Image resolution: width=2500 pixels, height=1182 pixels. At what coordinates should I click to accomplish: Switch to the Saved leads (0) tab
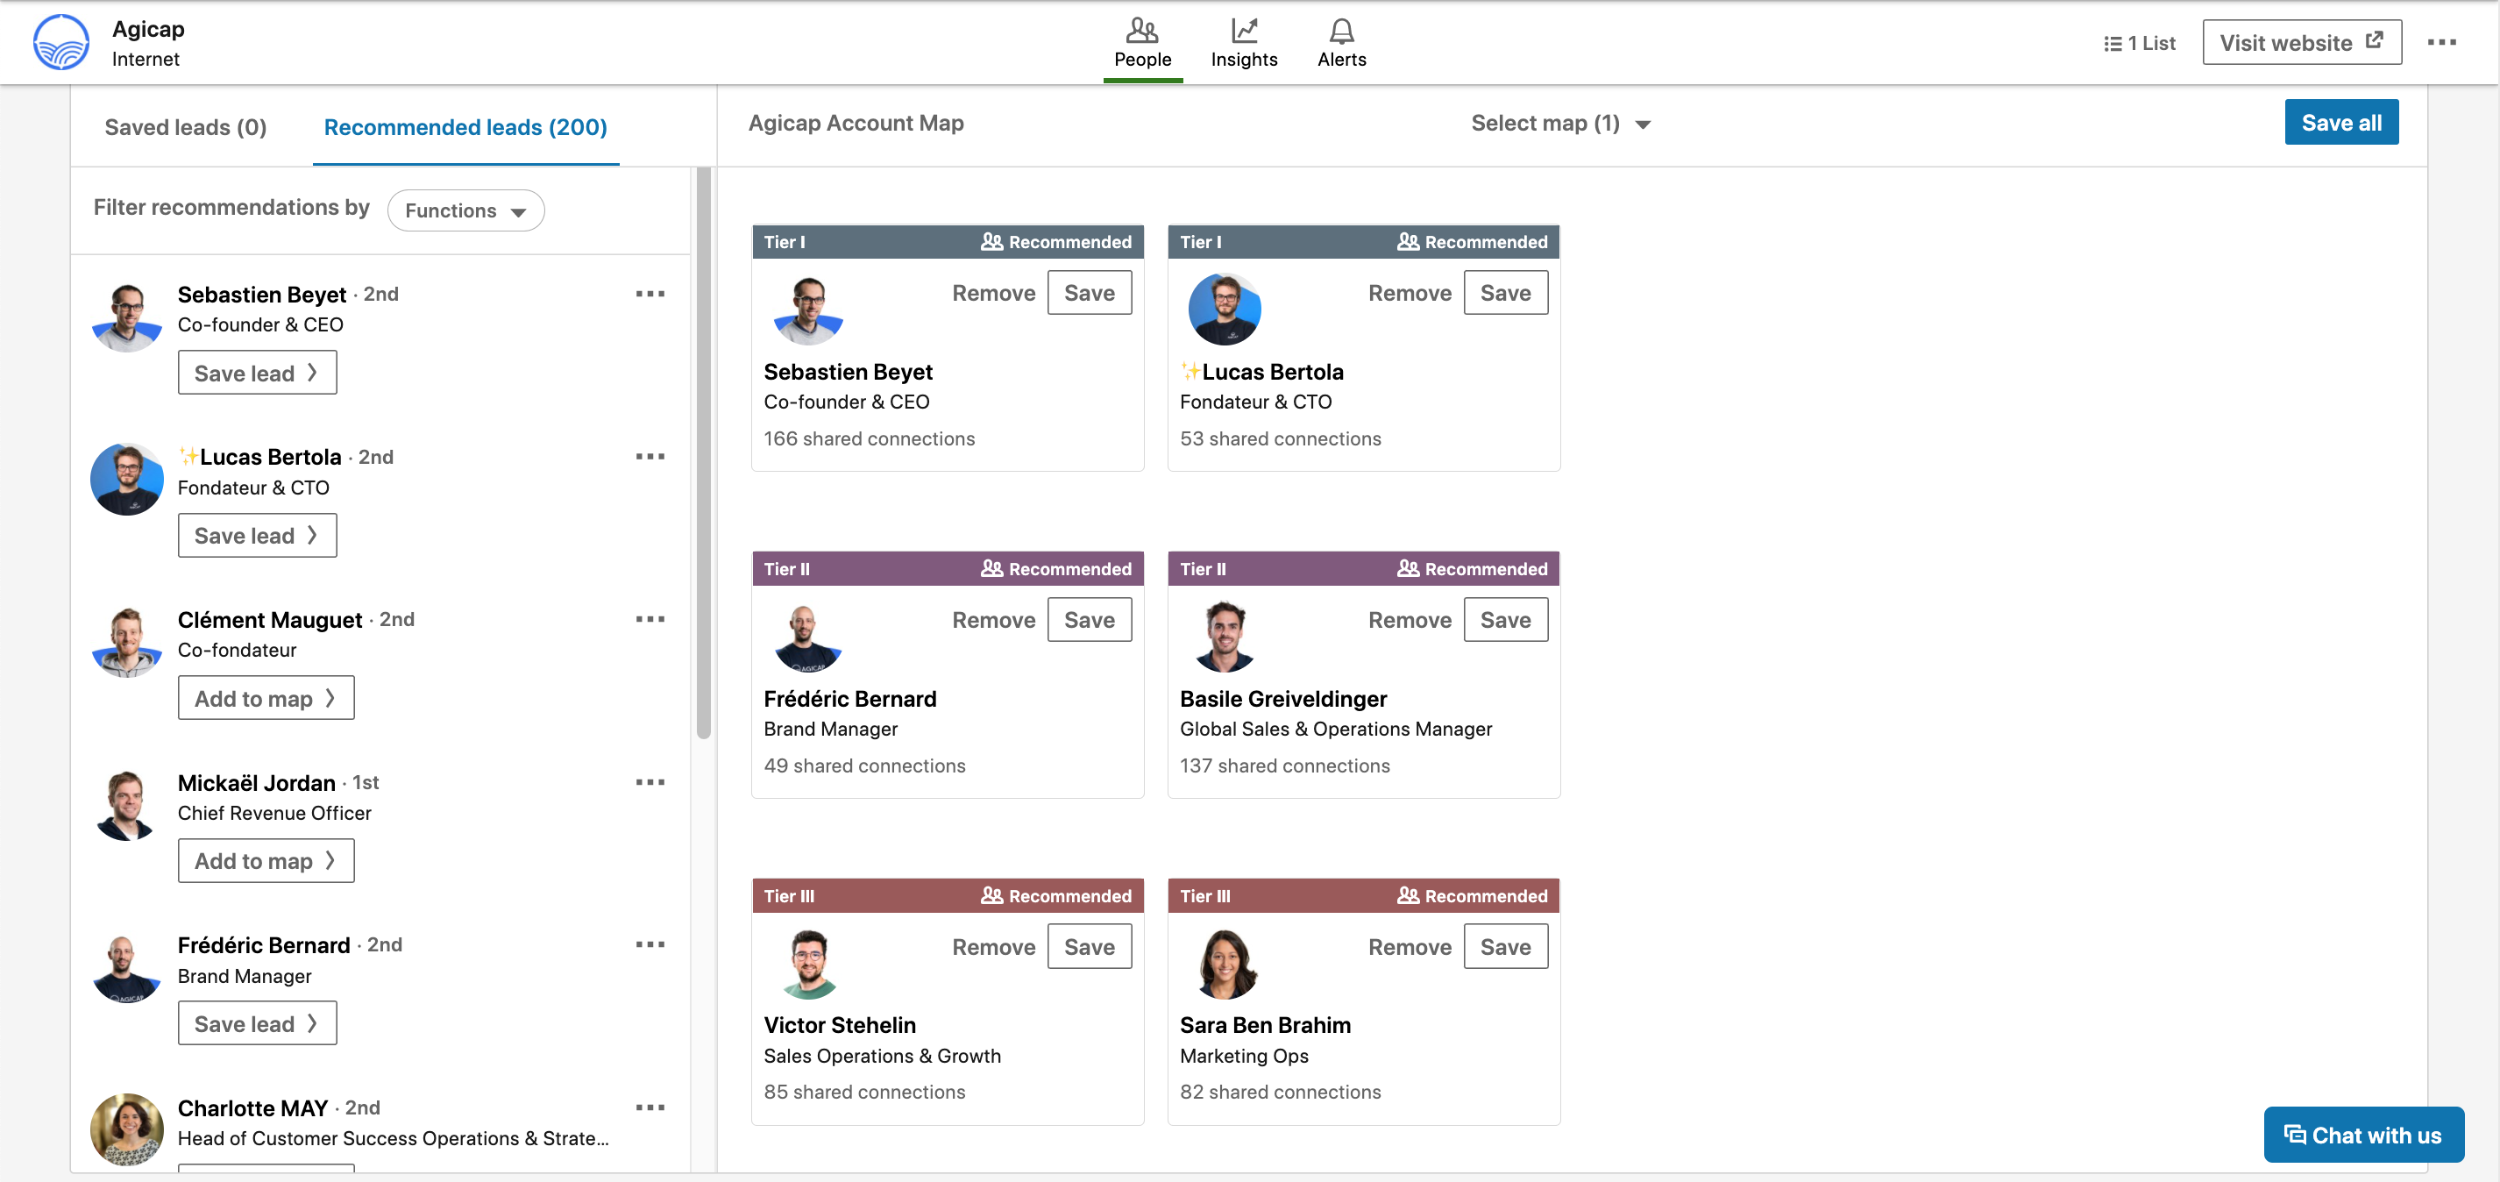click(185, 127)
